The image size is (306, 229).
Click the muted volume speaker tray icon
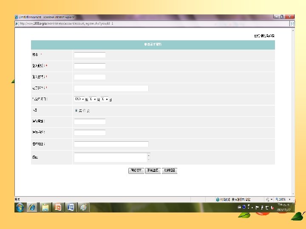272,207
